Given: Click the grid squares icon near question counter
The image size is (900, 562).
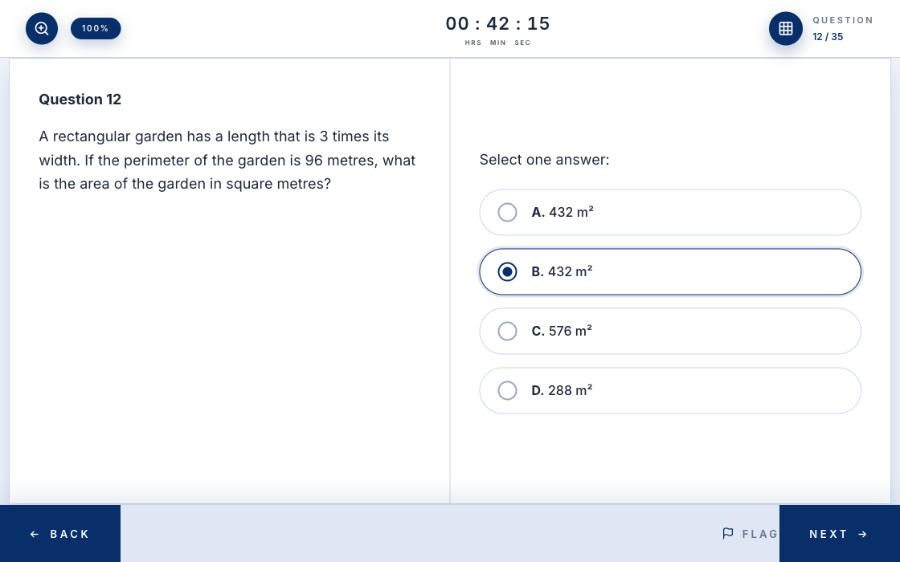Looking at the screenshot, I should (x=786, y=28).
